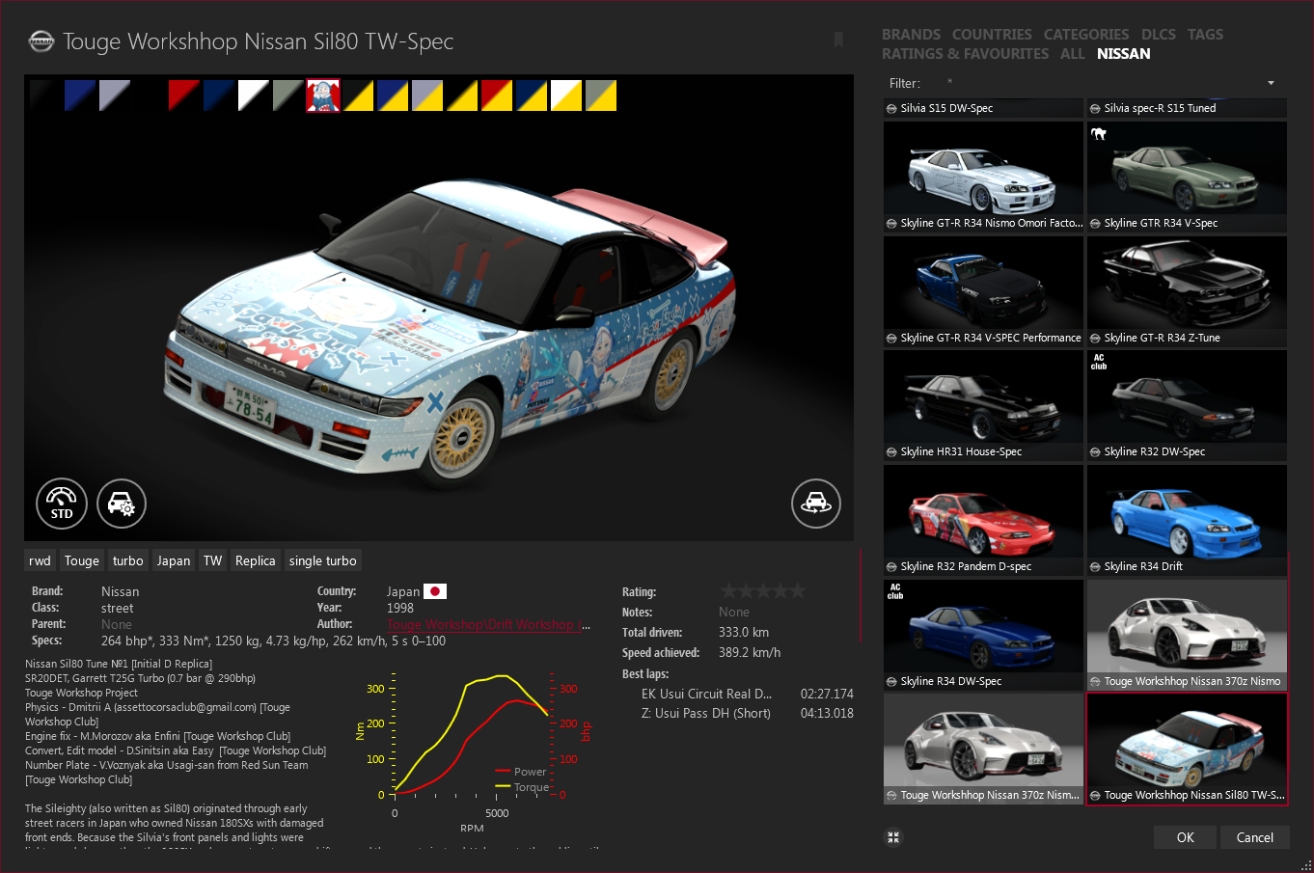Screen dimensions: 1314x873
Task: Rate the car five stars
Action: point(797,590)
